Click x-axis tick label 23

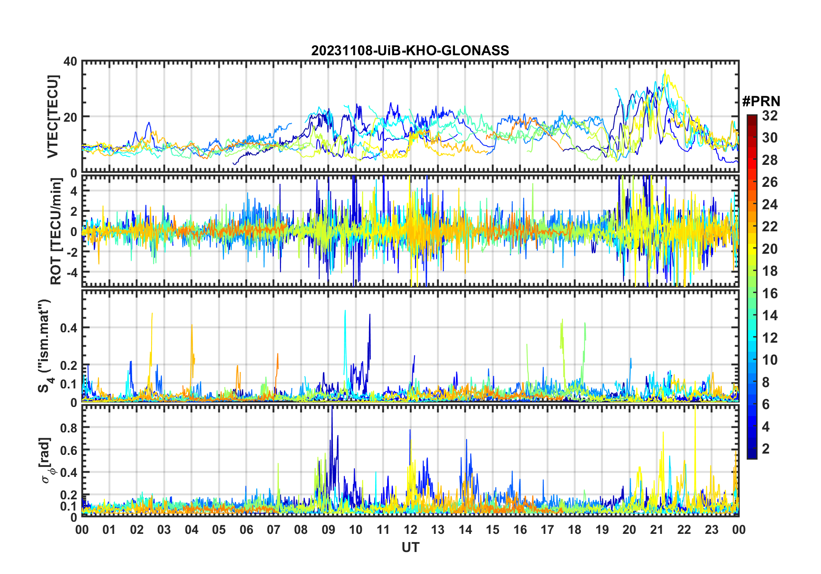coord(711,530)
